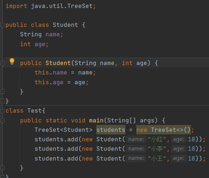The height and width of the screenshot is (178, 209).
Task: Click the name: hint before "小红"
Action: point(136,139)
